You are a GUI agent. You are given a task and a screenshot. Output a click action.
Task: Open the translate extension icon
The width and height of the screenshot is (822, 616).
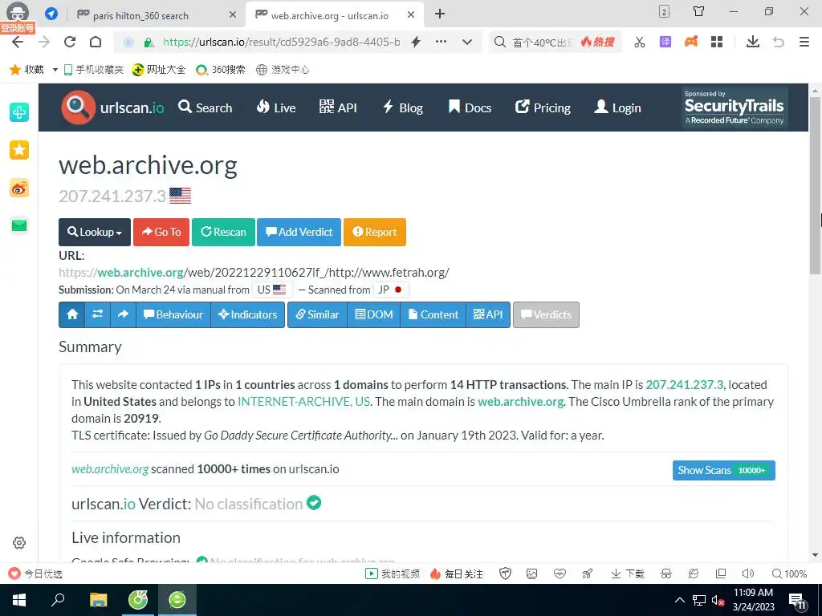[x=665, y=42]
